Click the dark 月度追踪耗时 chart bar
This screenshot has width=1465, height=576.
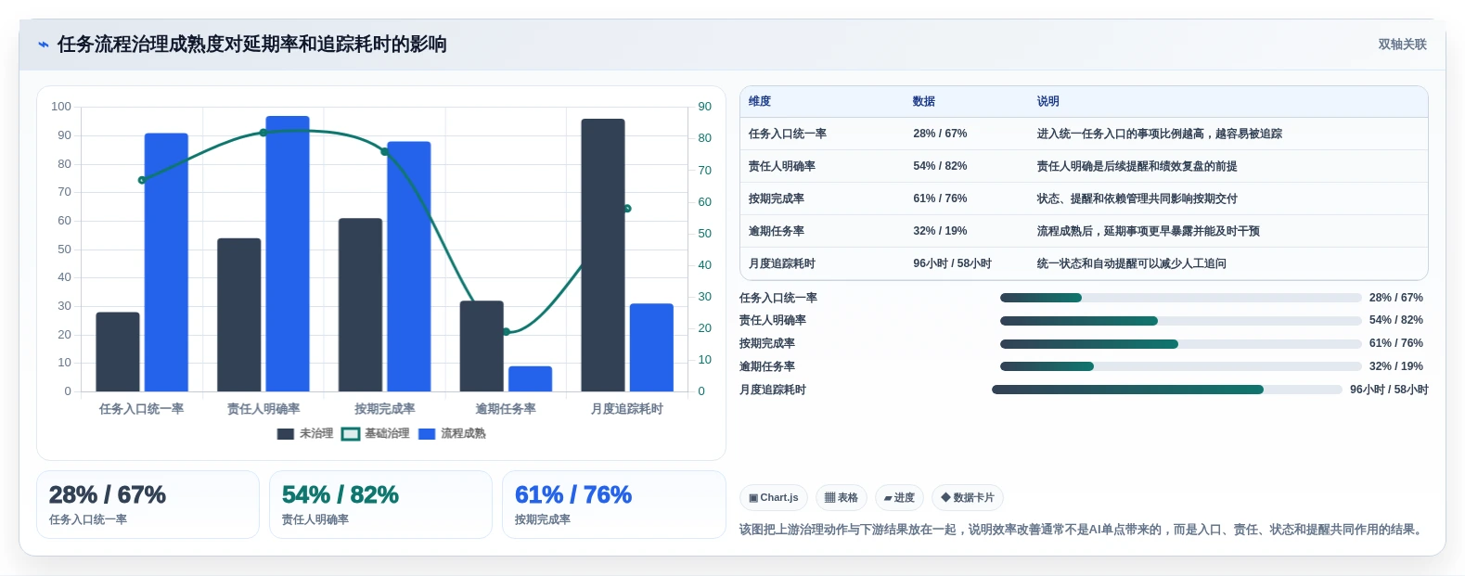pyautogui.click(x=603, y=255)
